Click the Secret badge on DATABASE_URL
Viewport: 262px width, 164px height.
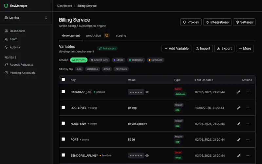178,89
